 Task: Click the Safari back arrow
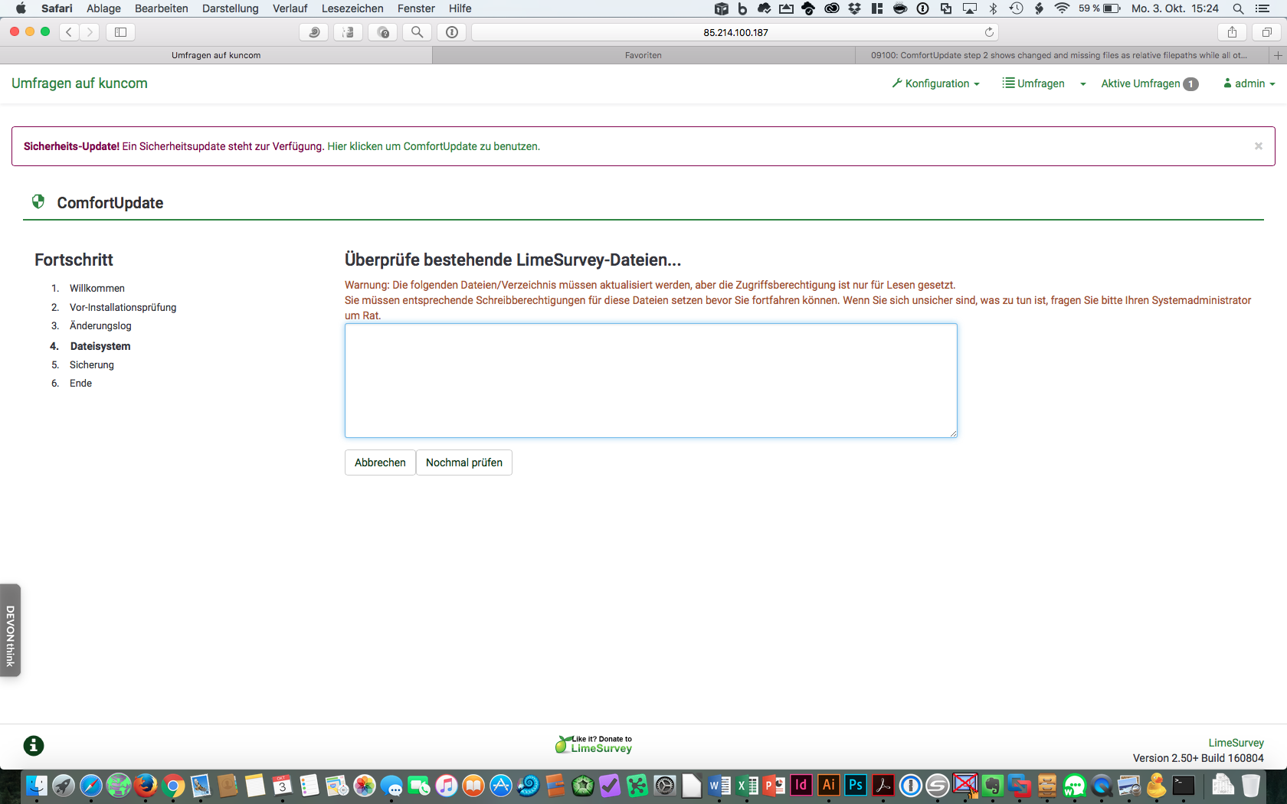click(69, 32)
